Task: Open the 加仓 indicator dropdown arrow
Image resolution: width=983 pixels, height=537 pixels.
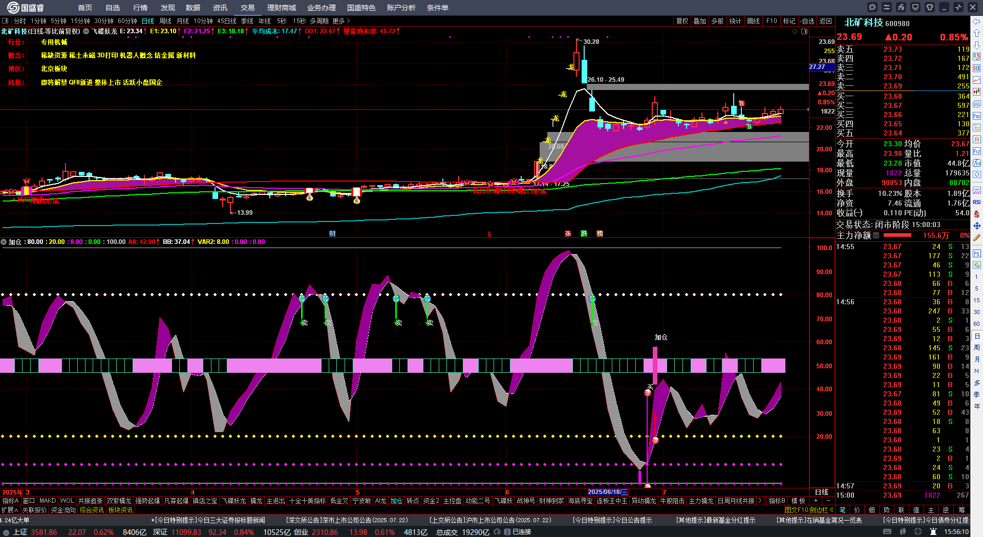Action: (x=4, y=242)
